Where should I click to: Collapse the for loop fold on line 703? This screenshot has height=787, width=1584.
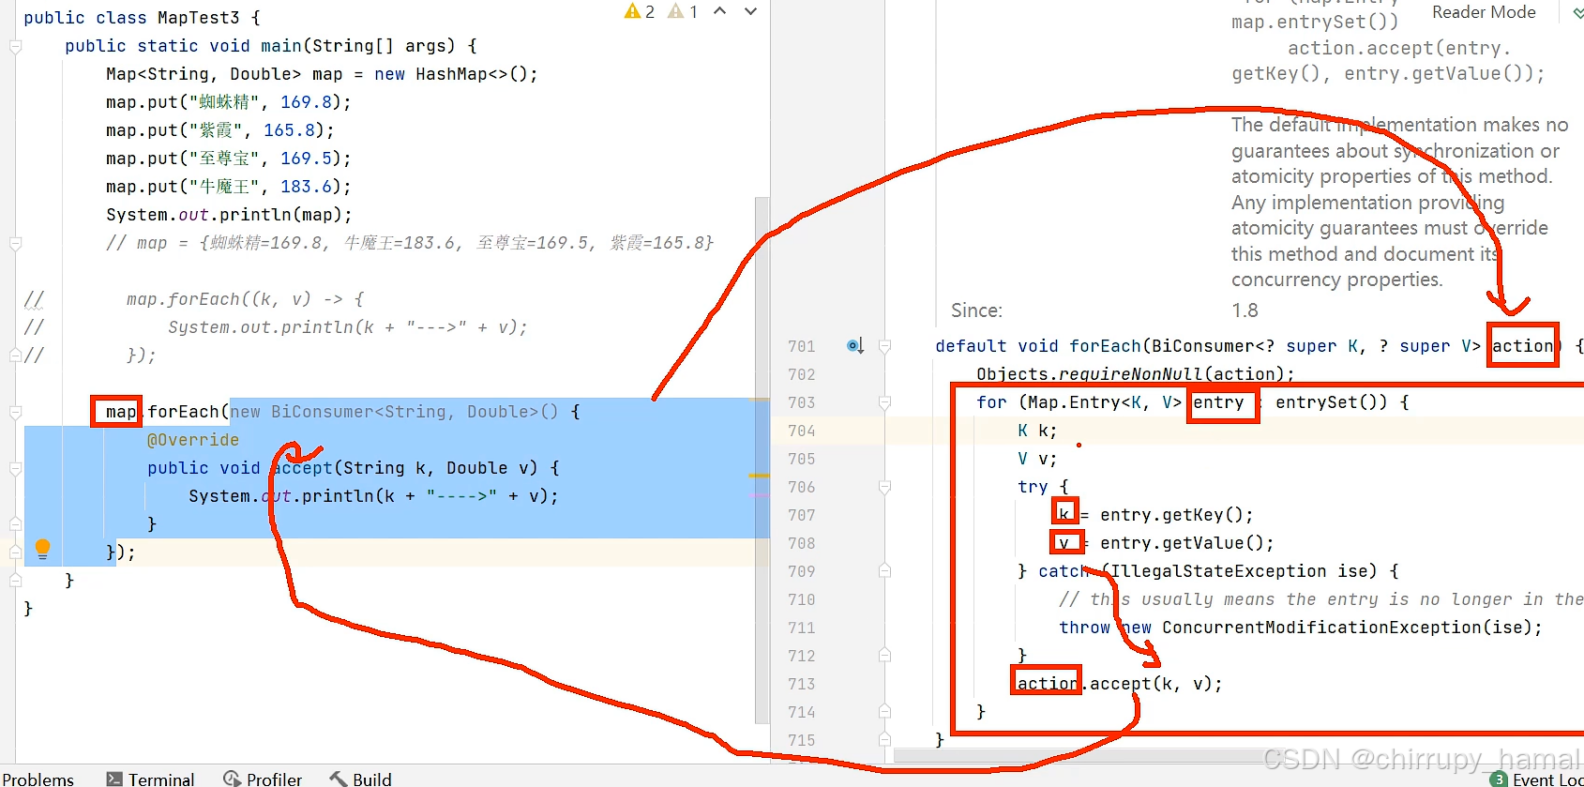coord(884,402)
